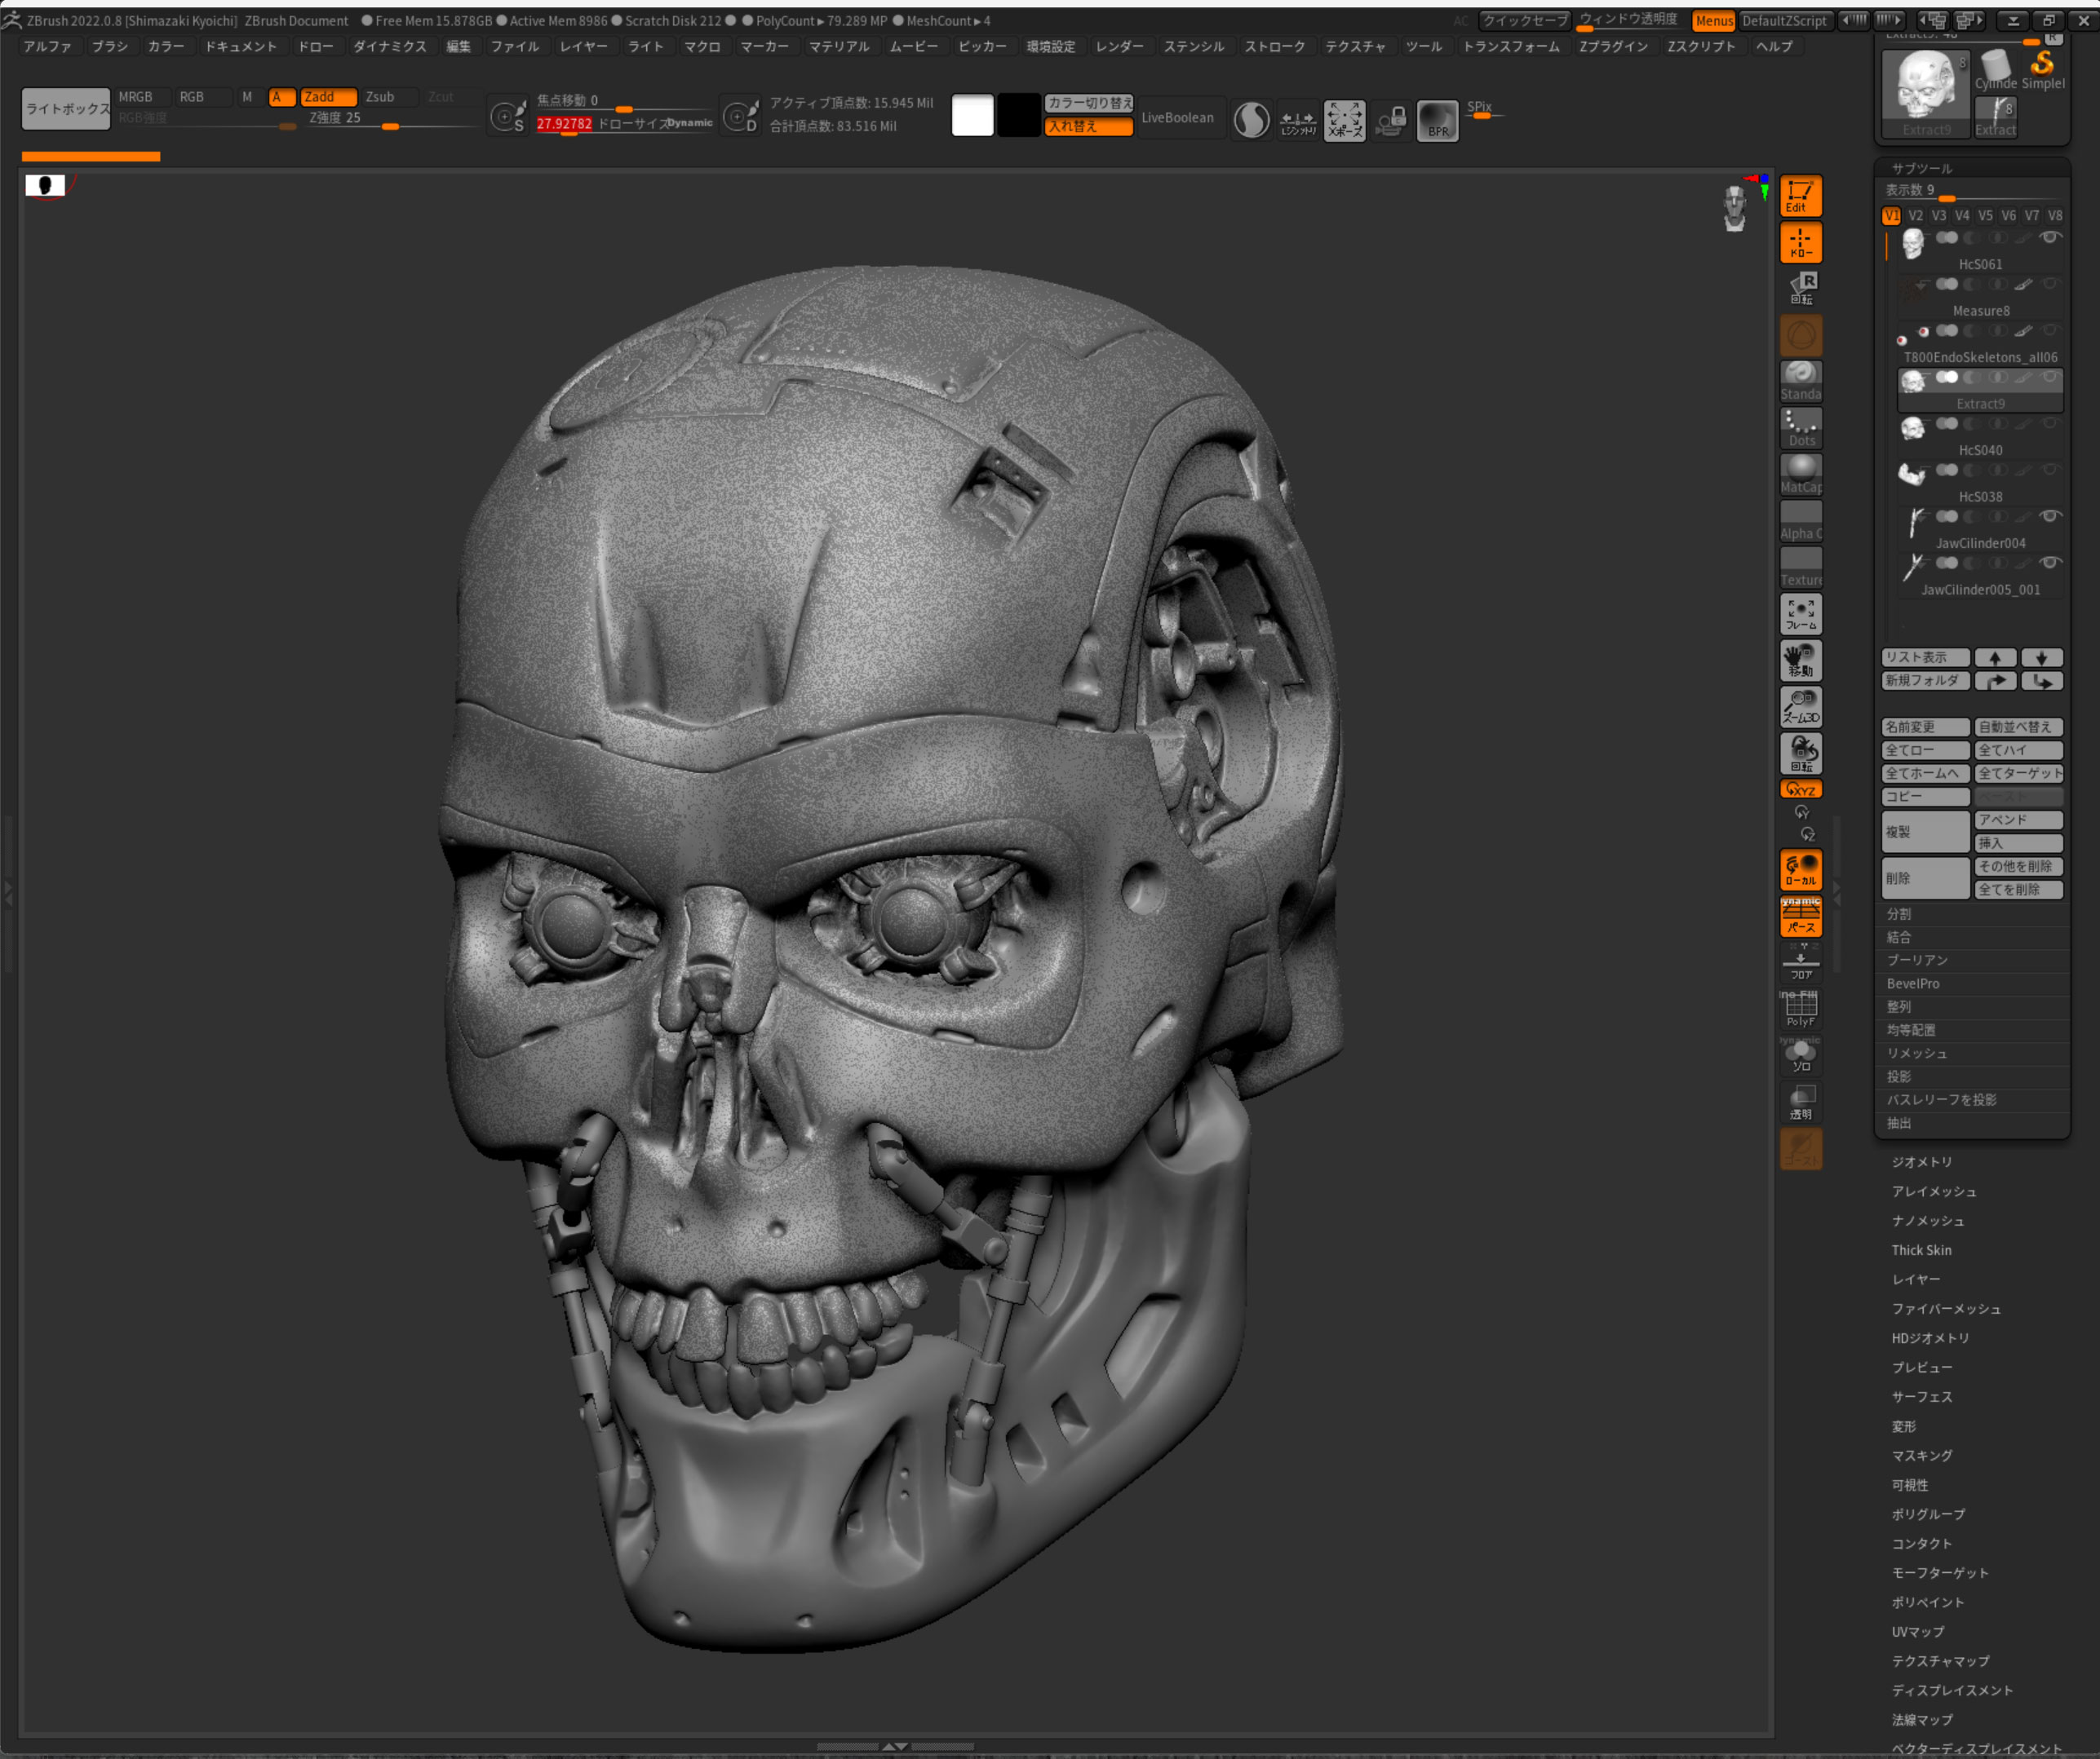The image size is (2100, 1759).
Task: Toggle Transparency (透明) mode
Action: tap(1800, 1103)
